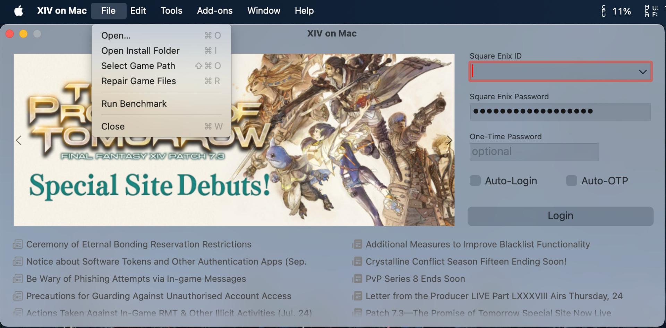Advance banner with right arrow
The image size is (666, 328).
449,140
